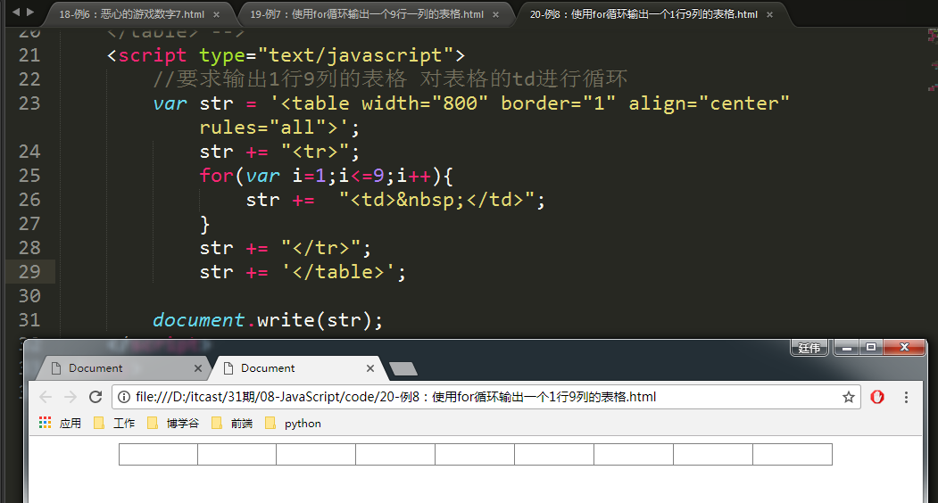
Task: Click the last cell of rendered table
Action: 792,455
